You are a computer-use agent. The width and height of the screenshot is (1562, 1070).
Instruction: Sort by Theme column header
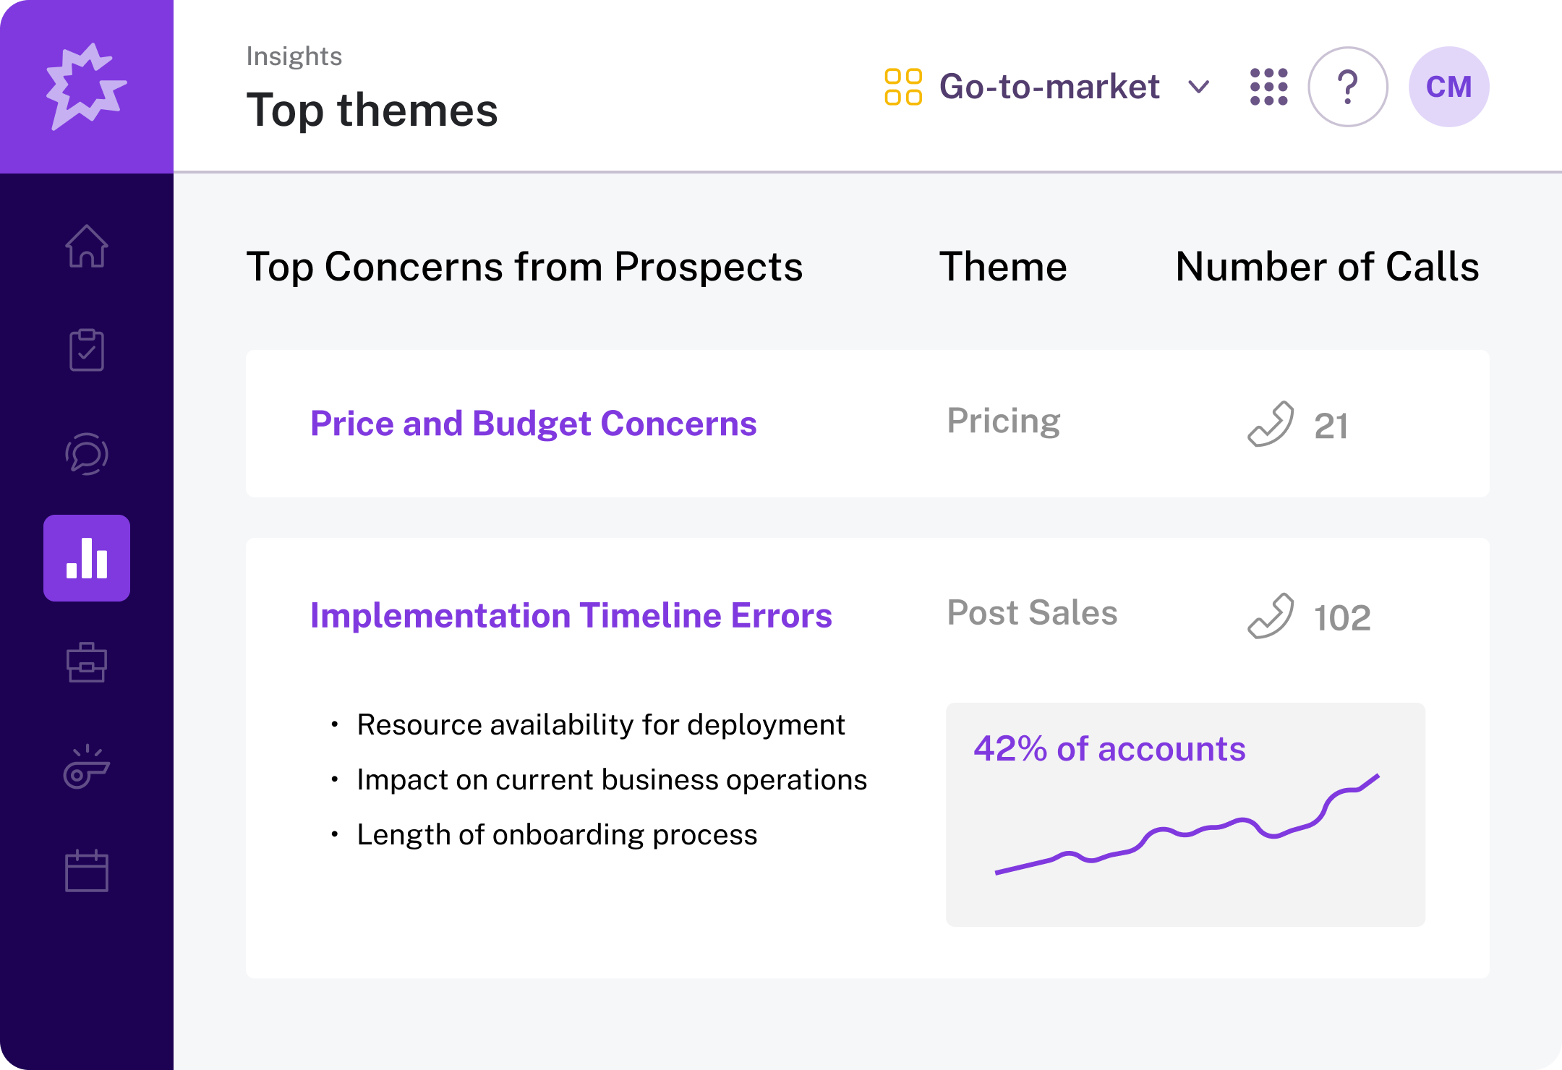point(1003,267)
